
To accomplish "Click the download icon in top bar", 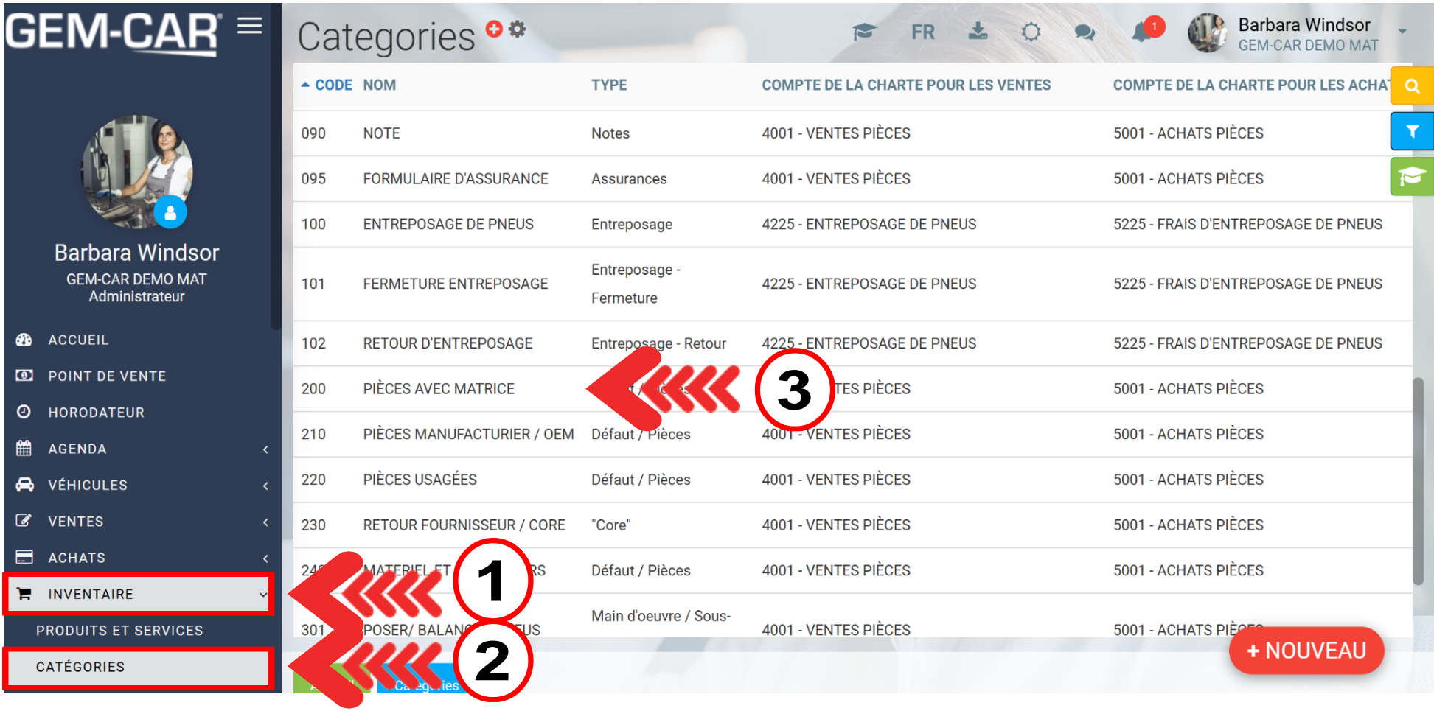I will pyautogui.click(x=978, y=31).
